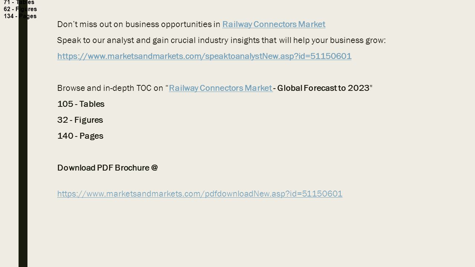The image size is (475, 267).
Task: Click Railway Connectors Market link after "TOC on"
Action: (x=220, y=88)
